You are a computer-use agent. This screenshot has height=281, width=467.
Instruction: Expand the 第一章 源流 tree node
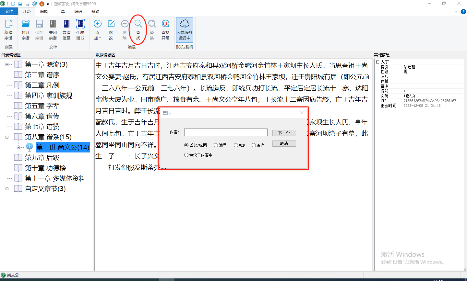click(x=7, y=65)
